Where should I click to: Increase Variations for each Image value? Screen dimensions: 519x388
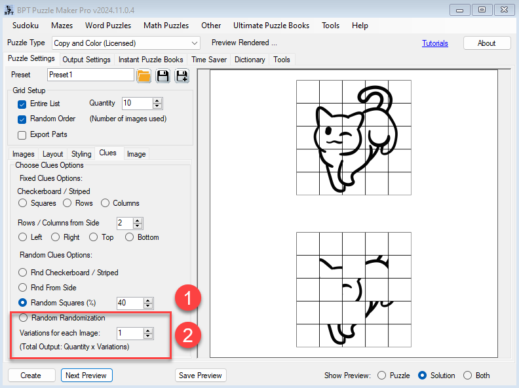tap(148, 330)
